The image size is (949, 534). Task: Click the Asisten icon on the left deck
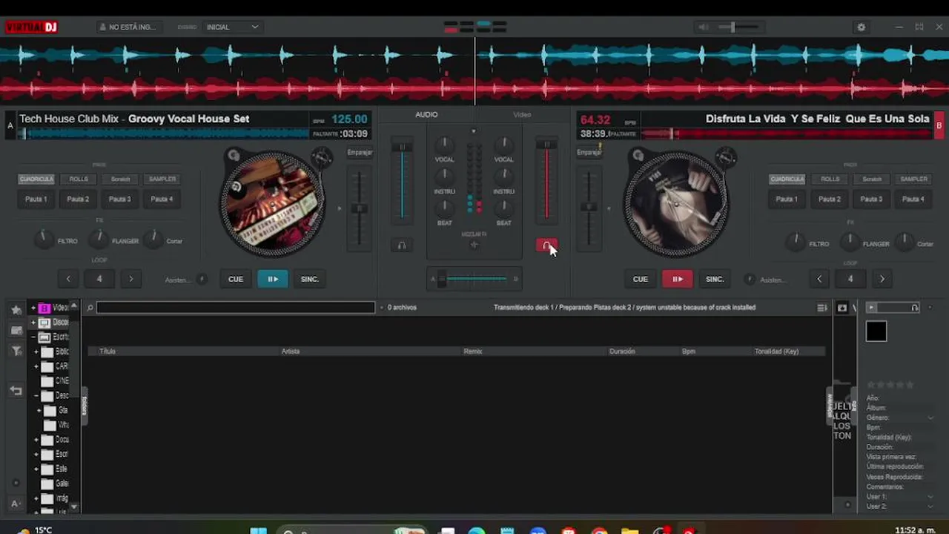coord(202,280)
